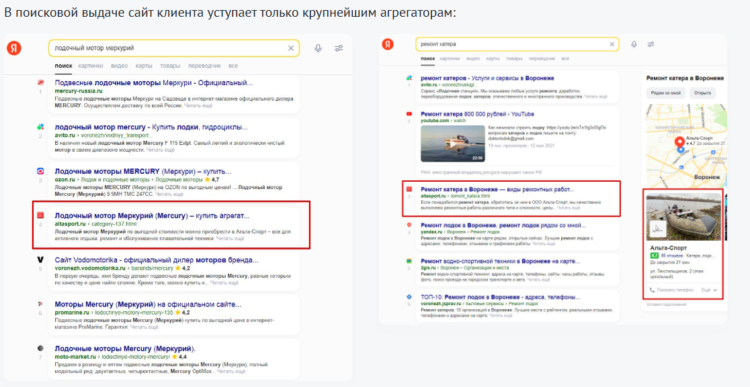750x387 pixels.
Task: Open 'лодочный мотор mercury - Купить лодки' result
Action: (x=152, y=127)
